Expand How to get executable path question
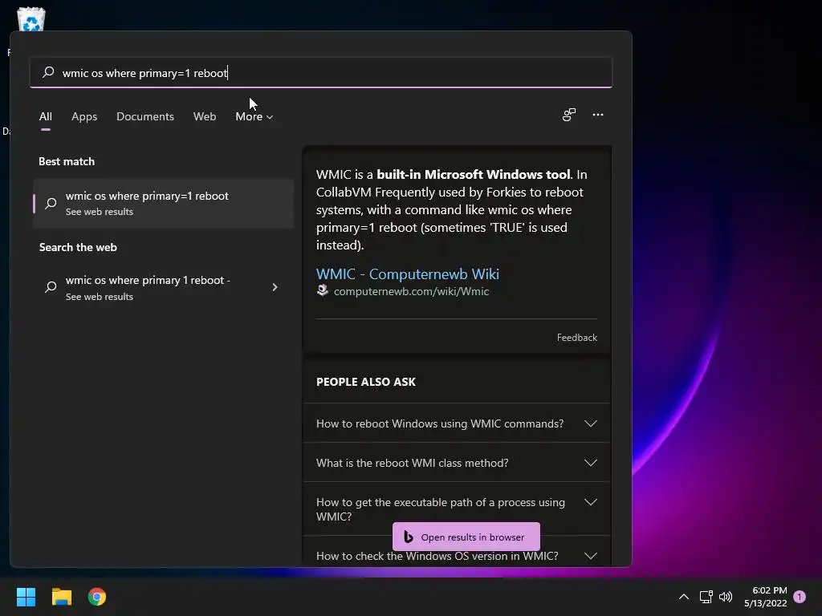 [456, 509]
